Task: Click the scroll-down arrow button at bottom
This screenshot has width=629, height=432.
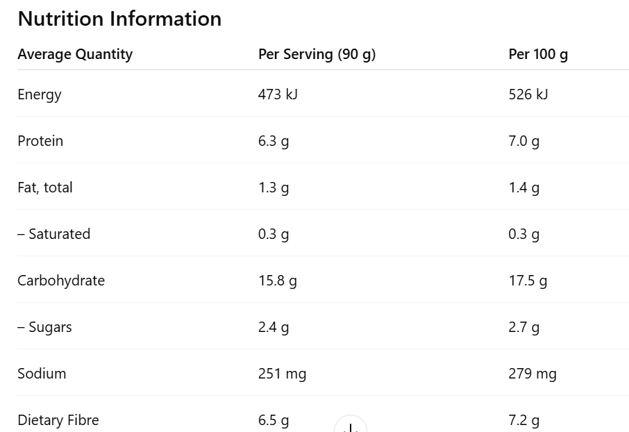Action: pos(351,425)
